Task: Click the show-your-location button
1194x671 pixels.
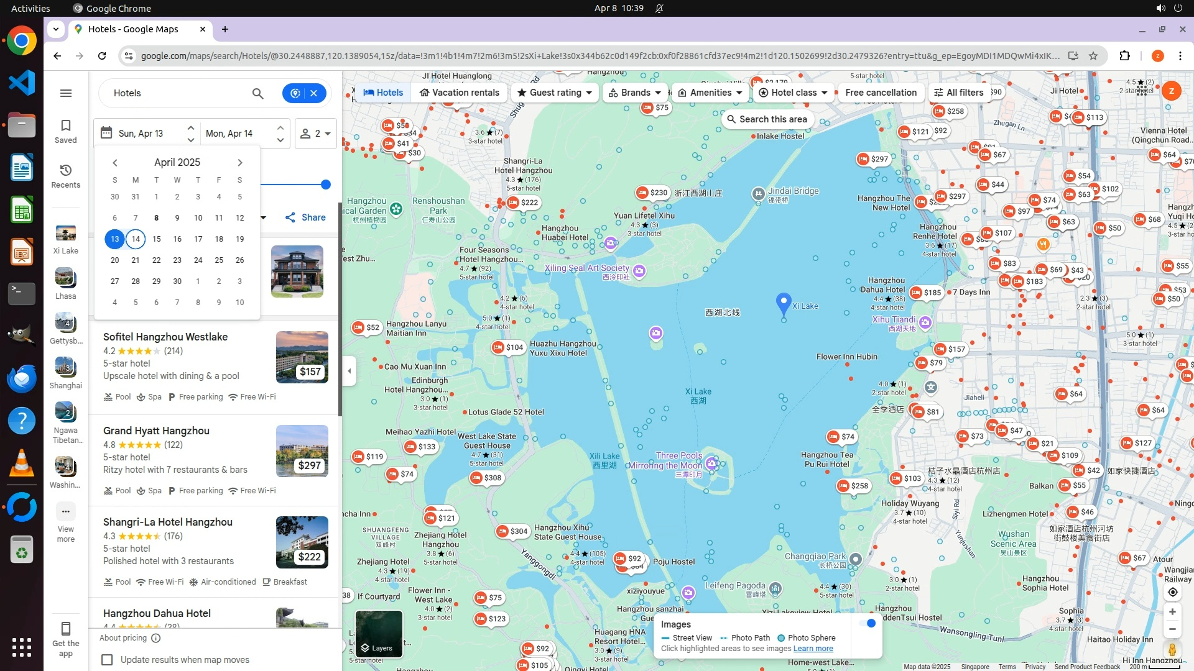Action: (1172, 592)
